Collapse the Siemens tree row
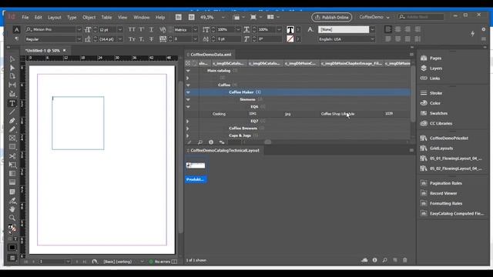Viewport: 493px width, 277px height. pos(188,99)
